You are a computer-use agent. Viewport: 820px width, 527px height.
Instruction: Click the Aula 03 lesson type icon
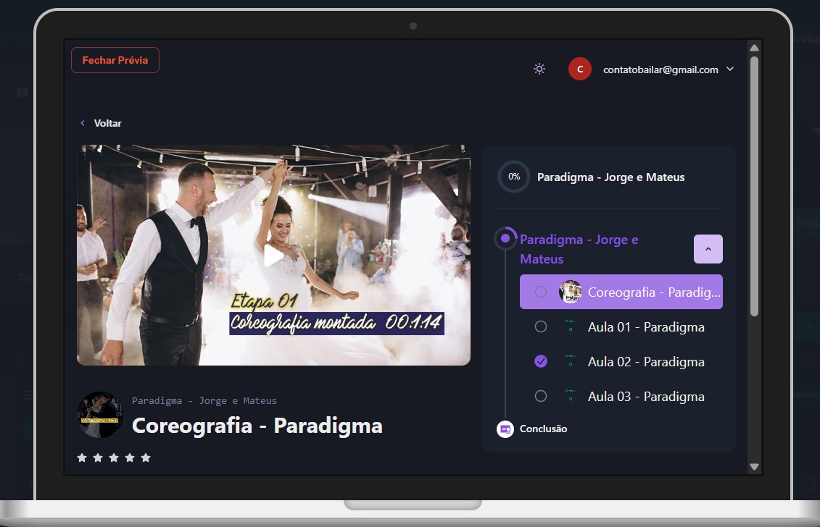[571, 397]
